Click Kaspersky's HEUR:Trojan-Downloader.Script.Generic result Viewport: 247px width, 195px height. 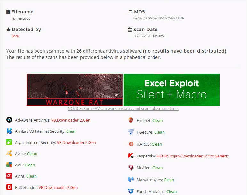(x=193, y=156)
